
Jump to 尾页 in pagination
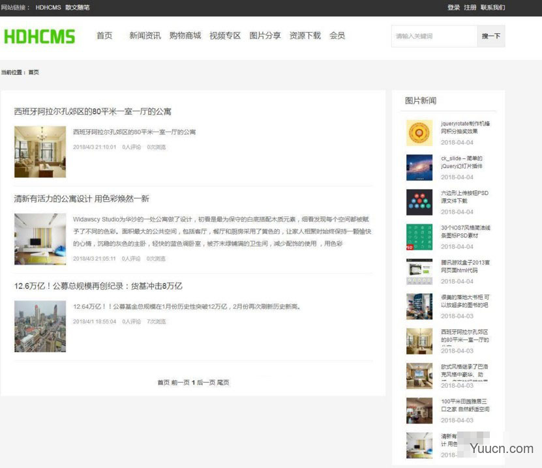pyautogui.click(x=223, y=383)
